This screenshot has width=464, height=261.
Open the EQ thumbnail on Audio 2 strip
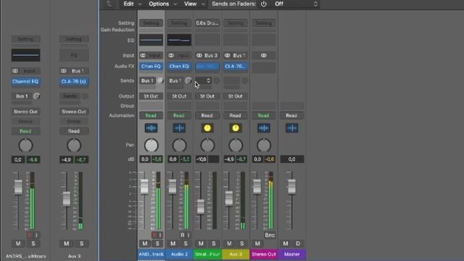pyautogui.click(x=179, y=40)
